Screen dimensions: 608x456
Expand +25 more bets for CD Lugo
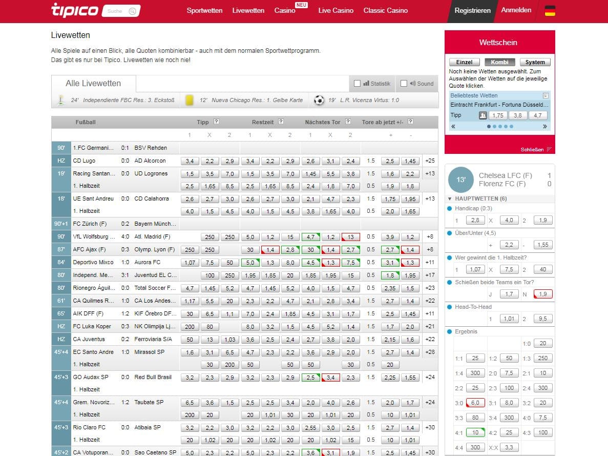click(430, 161)
